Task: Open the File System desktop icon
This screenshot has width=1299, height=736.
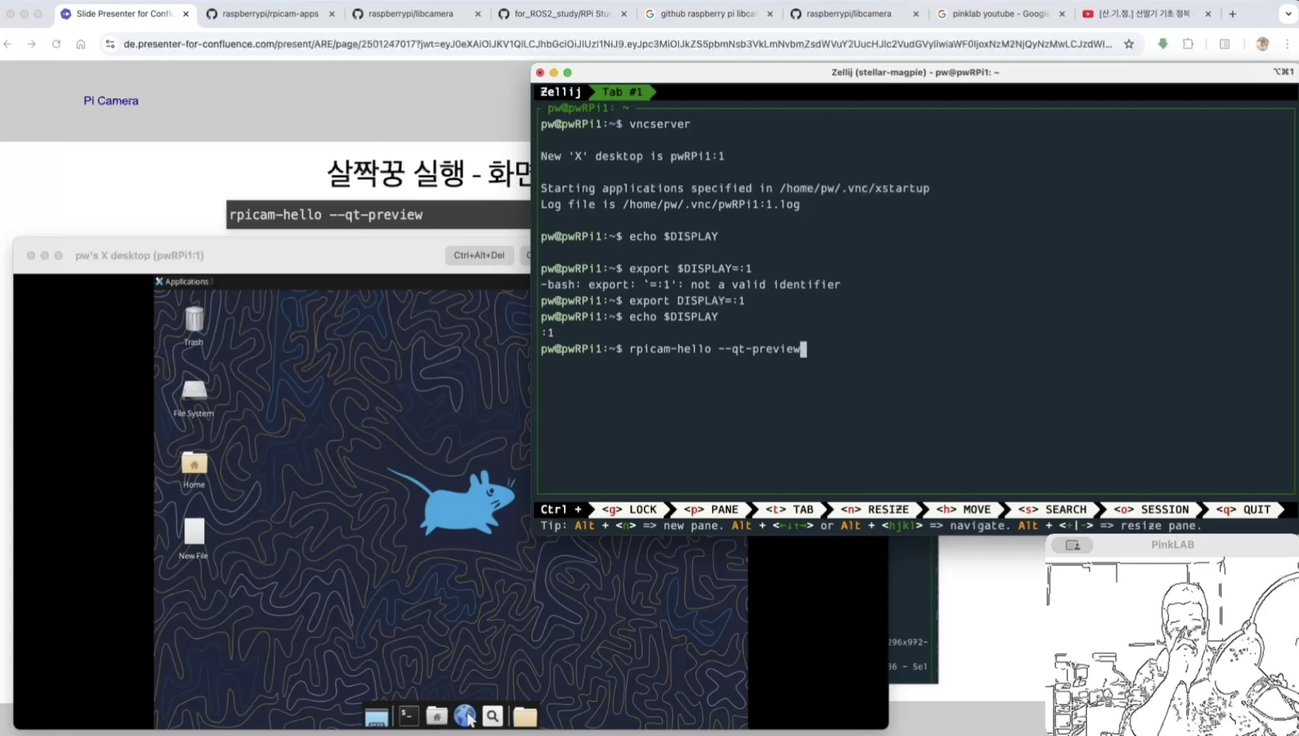Action: 194,392
